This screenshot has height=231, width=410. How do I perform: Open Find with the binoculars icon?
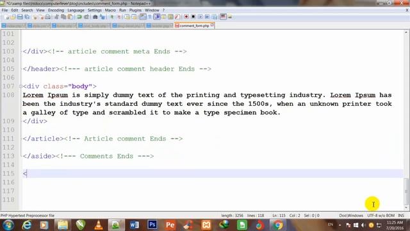click(x=95, y=17)
